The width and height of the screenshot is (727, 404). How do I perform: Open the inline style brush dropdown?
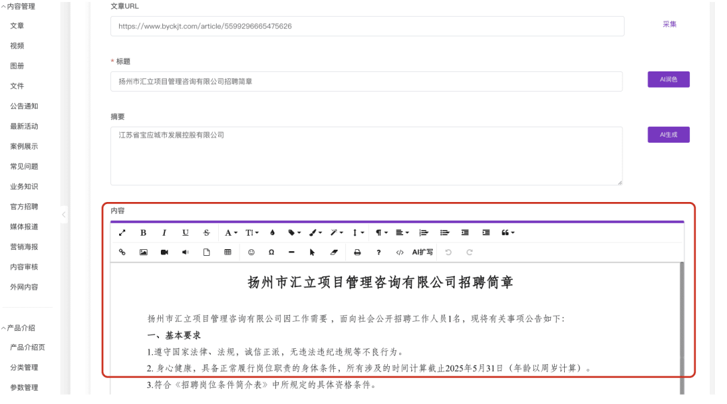tap(315, 233)
